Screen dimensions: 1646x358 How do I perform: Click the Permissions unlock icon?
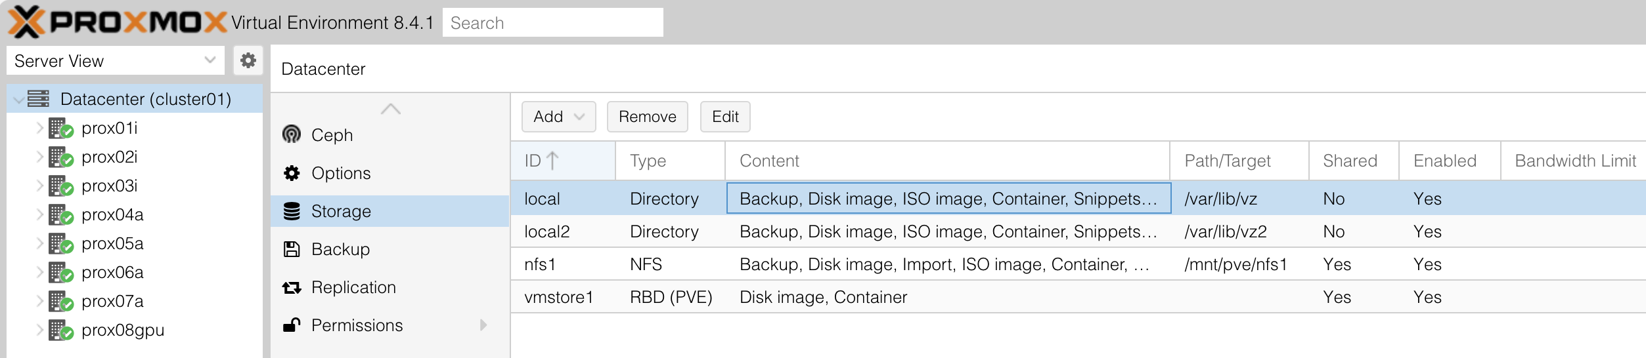(292, 325)
